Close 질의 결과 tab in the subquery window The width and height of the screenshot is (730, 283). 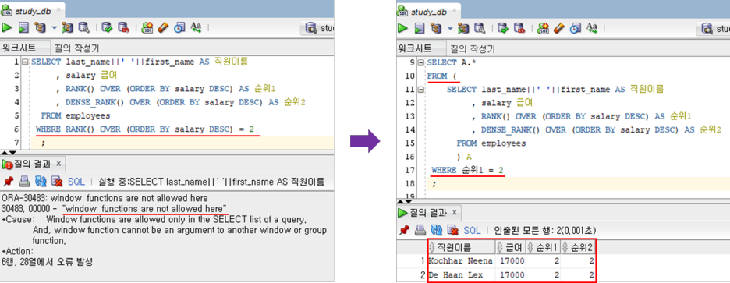pos(455,213)
